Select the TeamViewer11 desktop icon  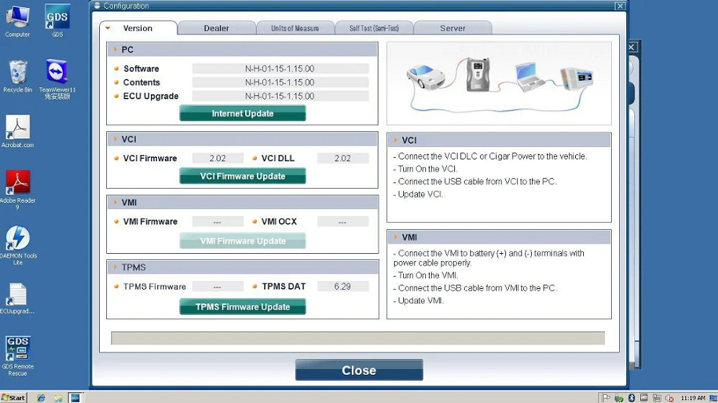(x=57, y=79)
